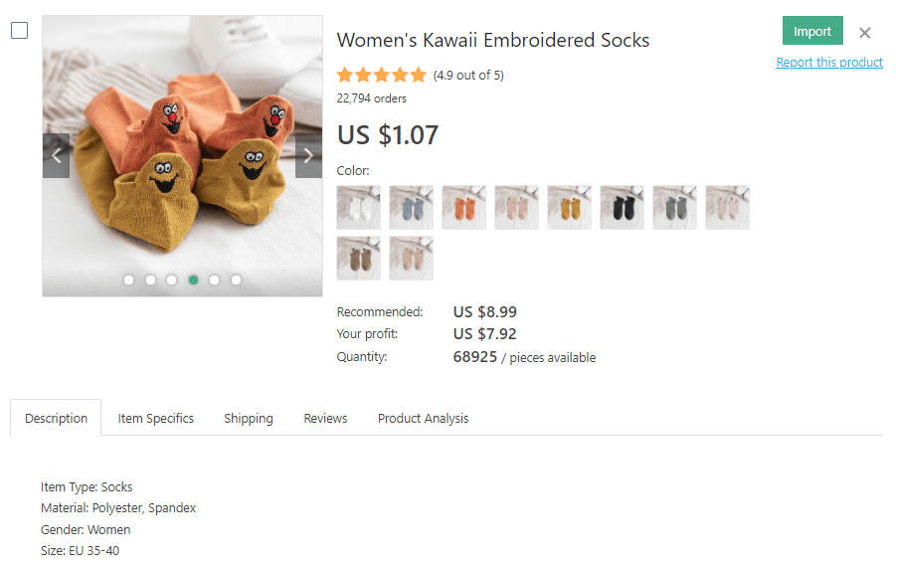View the Product Analysis tab
The height and width of the screenshot is (567, 897).
click(x=423, y=418)
